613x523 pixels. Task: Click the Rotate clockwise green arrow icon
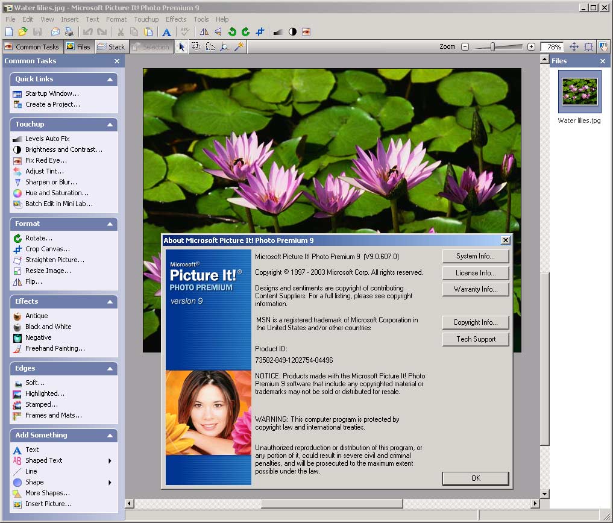[246, 32]
